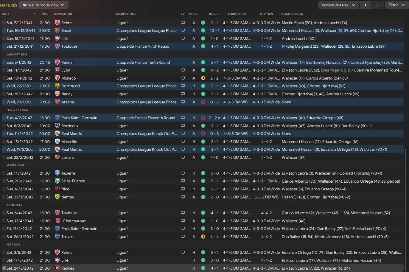Viewport: 409px width, 272px height.
Task: Click Lille opposition on 17/5/2042 row
Action: 65,260
